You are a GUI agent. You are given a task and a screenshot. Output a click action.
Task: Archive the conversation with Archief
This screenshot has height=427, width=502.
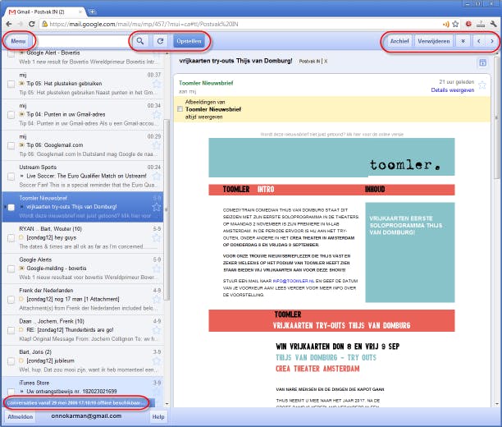pos(399,41)
